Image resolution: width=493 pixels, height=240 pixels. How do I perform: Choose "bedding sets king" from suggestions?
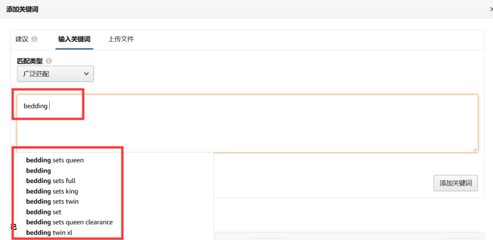[x=52, y=191]
